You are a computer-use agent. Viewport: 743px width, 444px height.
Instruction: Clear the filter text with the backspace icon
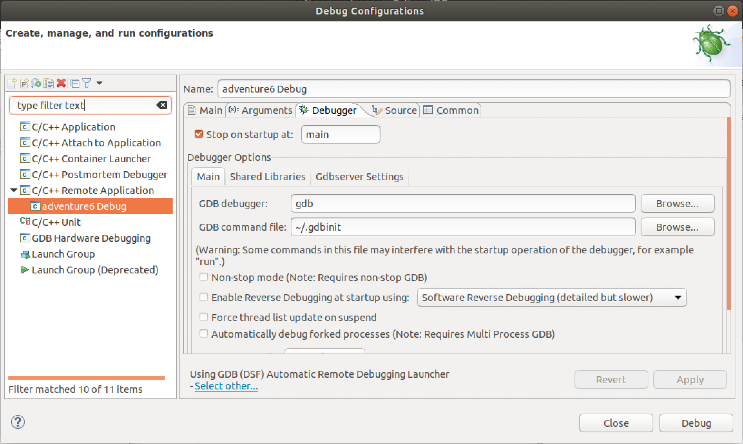pos(162,105)
